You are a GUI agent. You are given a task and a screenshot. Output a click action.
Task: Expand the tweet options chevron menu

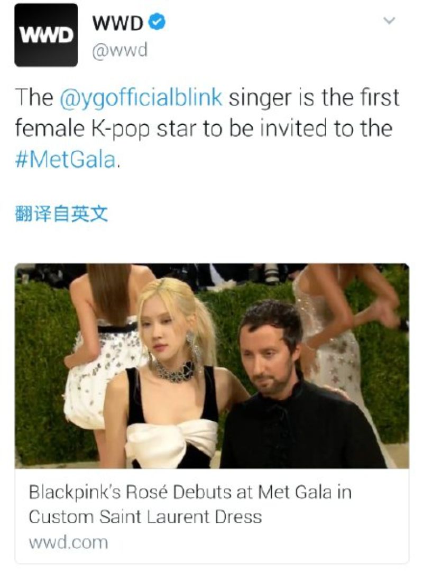[x=389, y=21]
